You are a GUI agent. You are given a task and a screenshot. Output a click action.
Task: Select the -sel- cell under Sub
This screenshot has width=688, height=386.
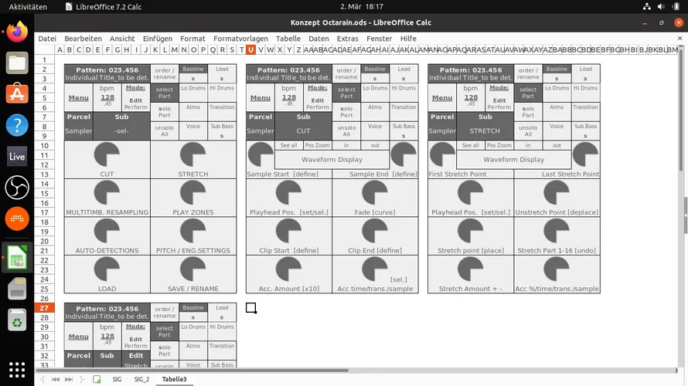click(121, 130)
